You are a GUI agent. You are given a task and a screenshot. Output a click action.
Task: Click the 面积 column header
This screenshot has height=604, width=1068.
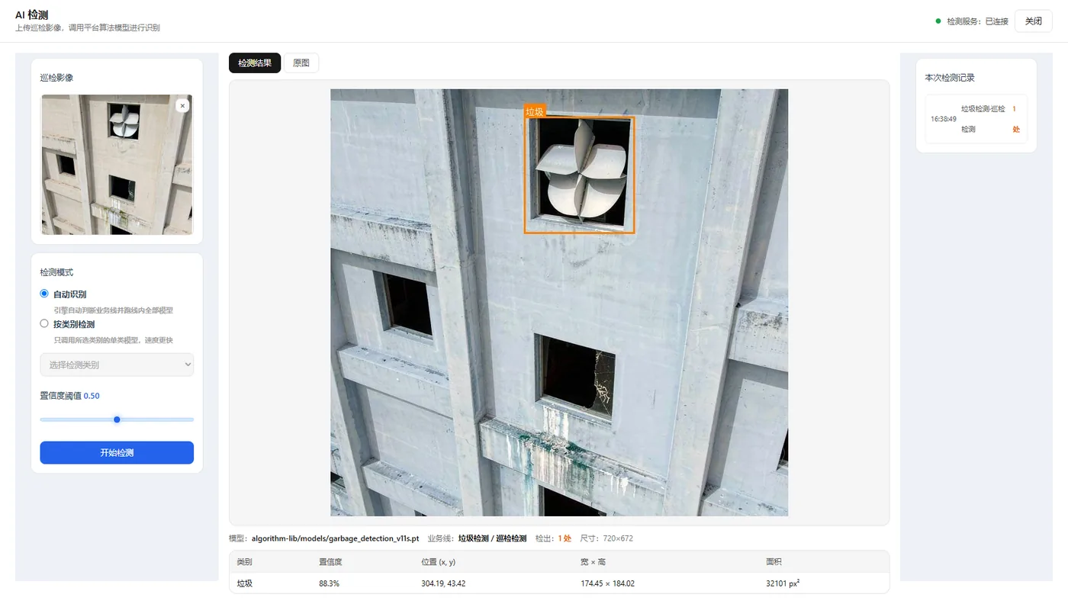pyautogui.click(x=774, y=561)
